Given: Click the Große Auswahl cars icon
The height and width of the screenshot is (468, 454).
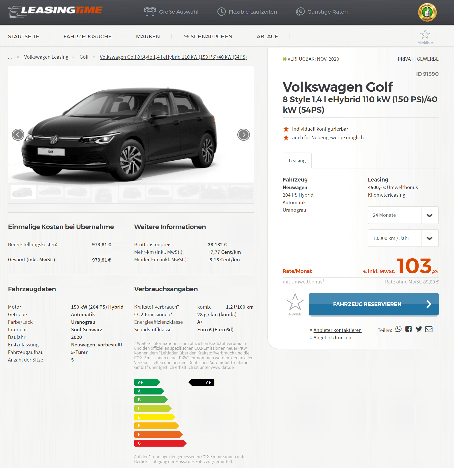Looking at the screenshot, I should point(150,12).
